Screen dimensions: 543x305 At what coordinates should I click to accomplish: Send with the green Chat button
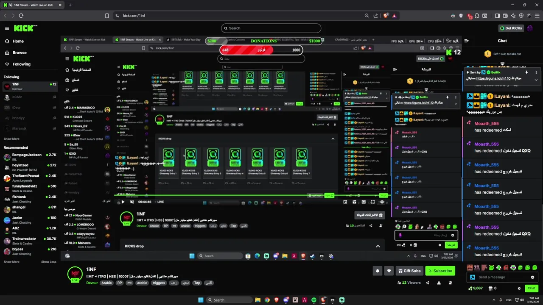(x=532, y=288)
